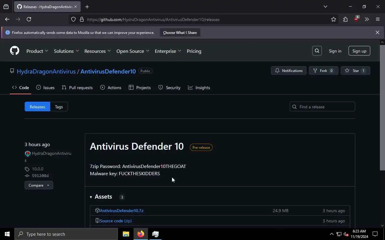385x240 pixels.
Task: Reload the page with the refresh icon
Action: (x=29, y=19)
